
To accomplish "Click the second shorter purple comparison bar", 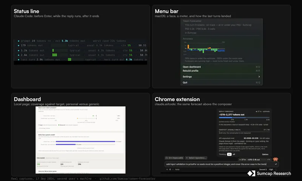I will 66,144.
